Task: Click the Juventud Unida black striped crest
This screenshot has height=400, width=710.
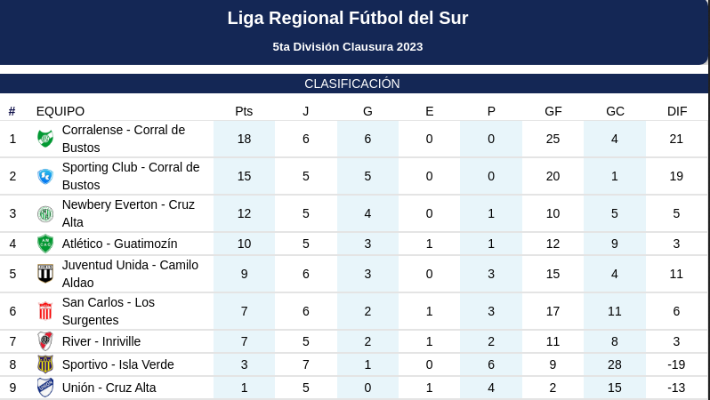Action: (x=45, y=274)
